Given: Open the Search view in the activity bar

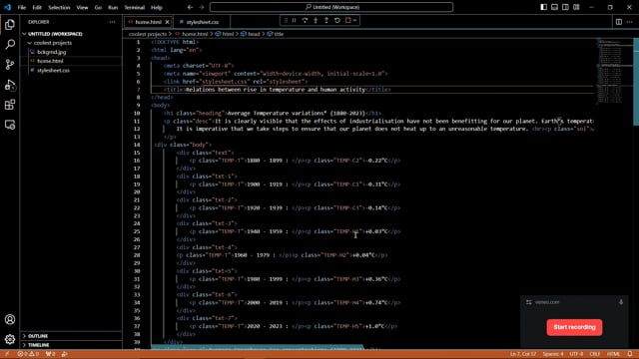Looking at the screenshot, I should click(10, 44).
